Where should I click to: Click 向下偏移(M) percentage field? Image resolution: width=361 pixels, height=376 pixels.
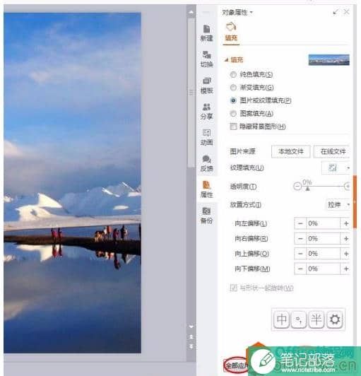click(323, 269)
